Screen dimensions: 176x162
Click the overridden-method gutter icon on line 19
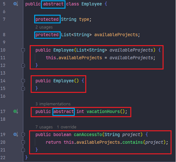point(16,134)
